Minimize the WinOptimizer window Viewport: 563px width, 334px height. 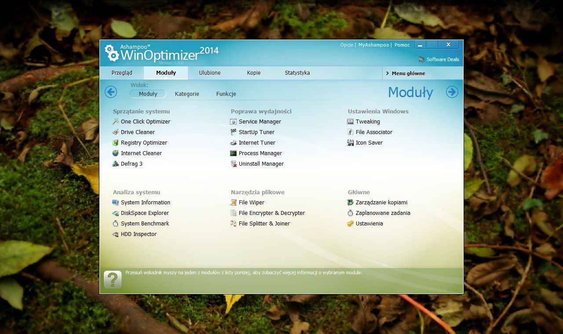(420, 45)
